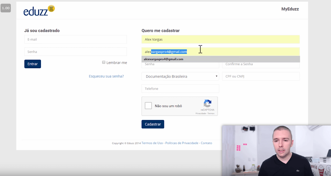Click the Senha field in the registration form
This screenshot has width=331, height=176.
(180, 65)
